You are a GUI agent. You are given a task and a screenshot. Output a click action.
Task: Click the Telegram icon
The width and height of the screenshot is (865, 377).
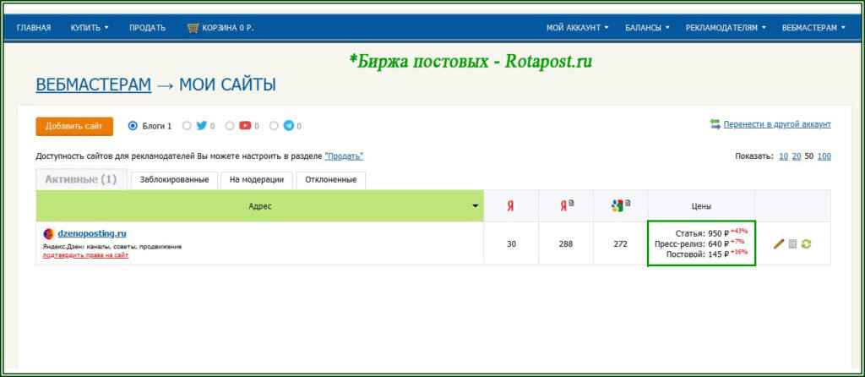(289, 126)
